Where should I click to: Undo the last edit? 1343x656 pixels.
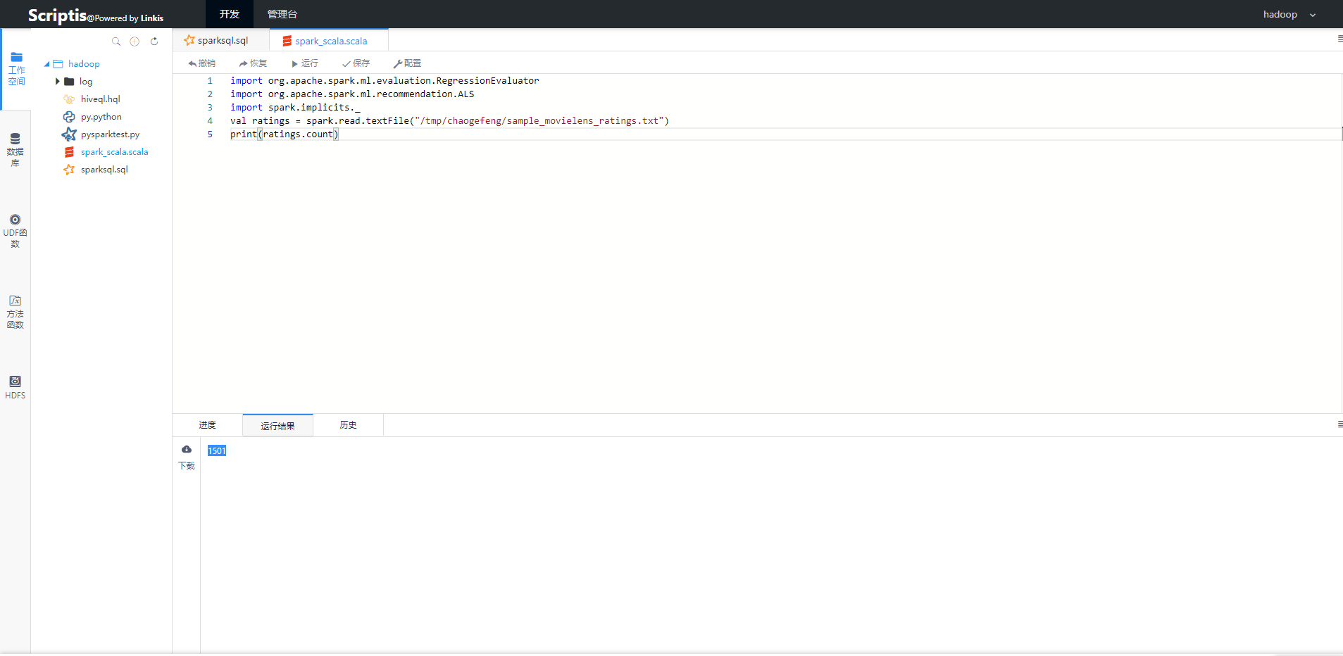click(x=201, y=63)
